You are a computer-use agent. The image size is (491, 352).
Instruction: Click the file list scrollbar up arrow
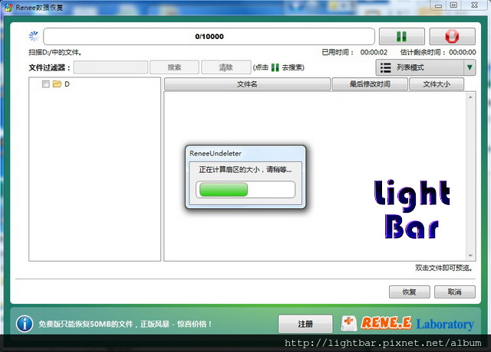click(470, 97)
